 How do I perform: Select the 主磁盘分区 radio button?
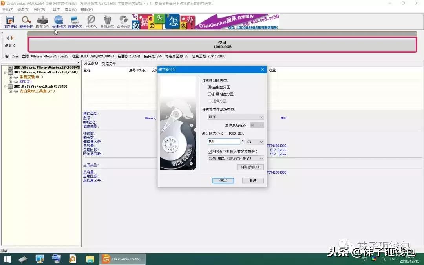click(210, 87)
